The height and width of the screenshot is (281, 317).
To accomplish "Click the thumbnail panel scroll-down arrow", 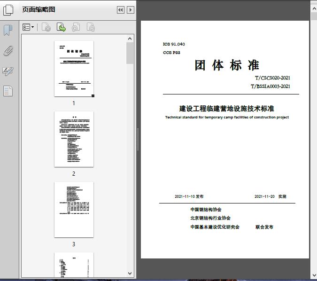I will pos(130,273).
